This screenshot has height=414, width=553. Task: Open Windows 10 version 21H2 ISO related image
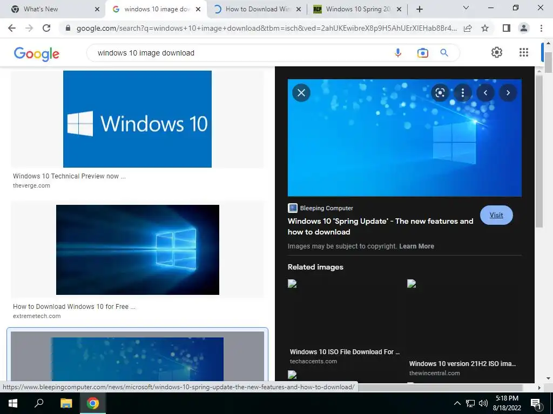tap(462, 364)
